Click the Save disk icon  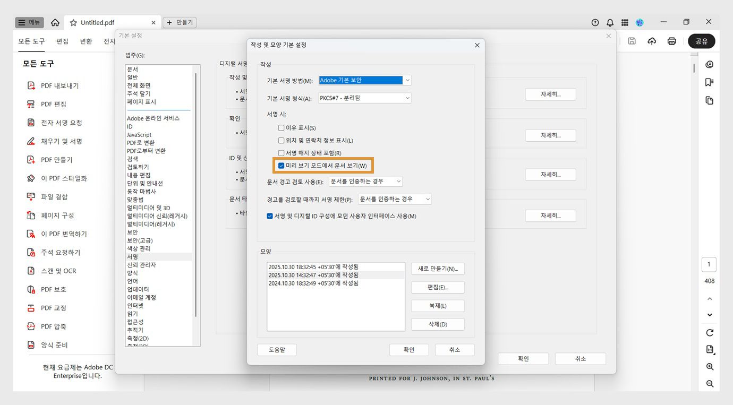(x=632, y=41)
